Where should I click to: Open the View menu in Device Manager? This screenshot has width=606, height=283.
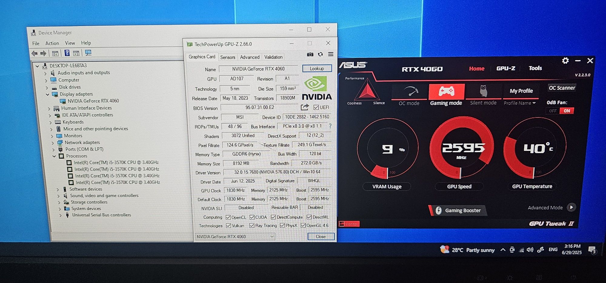pyautogui.click(x=70, y=43)
